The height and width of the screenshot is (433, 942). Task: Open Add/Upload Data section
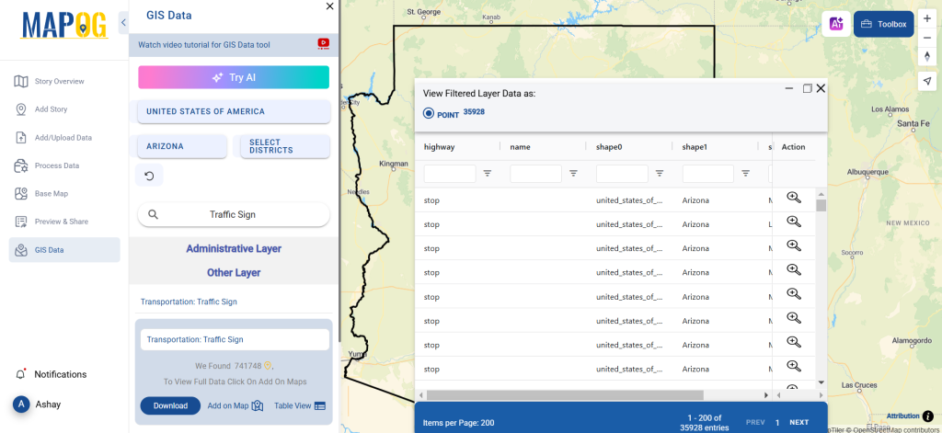pyautogui.click(x=64, y=138)
